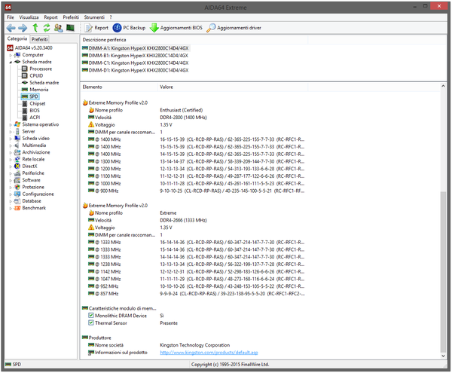Check Aggiornamenti BIOS updates
Screen dimensions: 452x373
(176, 28)
